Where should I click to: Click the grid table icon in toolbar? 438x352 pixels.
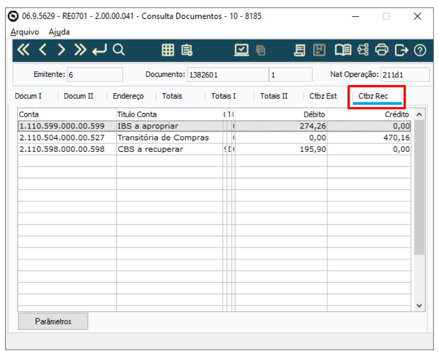(x=168, y=50)
